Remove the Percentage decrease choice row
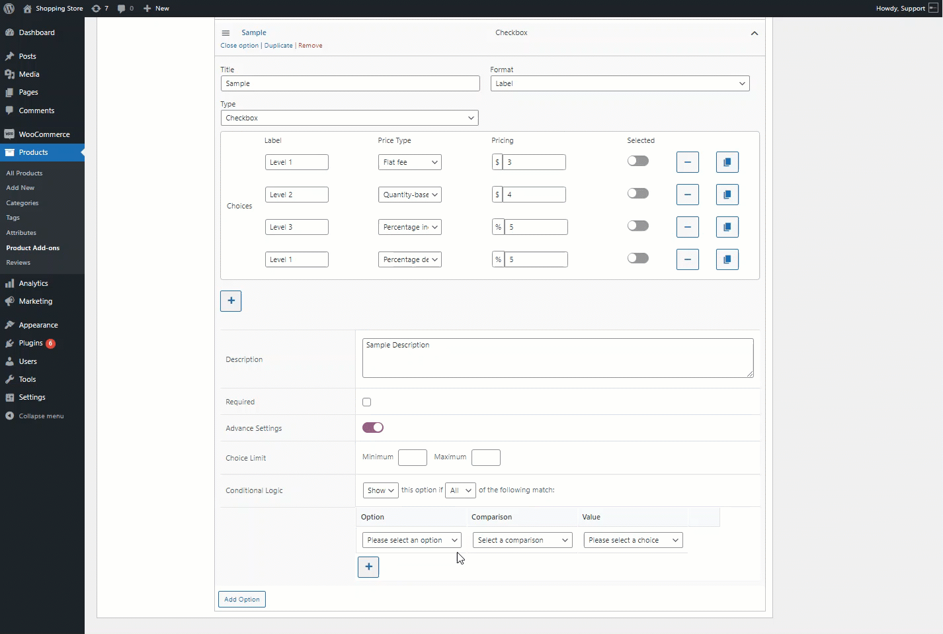943x634 pixels. [x=688, y=259]
